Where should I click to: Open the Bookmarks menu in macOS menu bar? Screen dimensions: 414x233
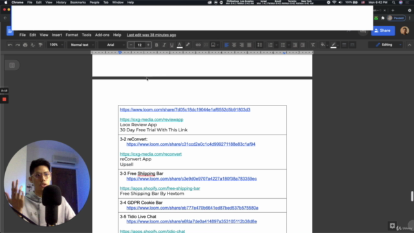click(78, 3)
